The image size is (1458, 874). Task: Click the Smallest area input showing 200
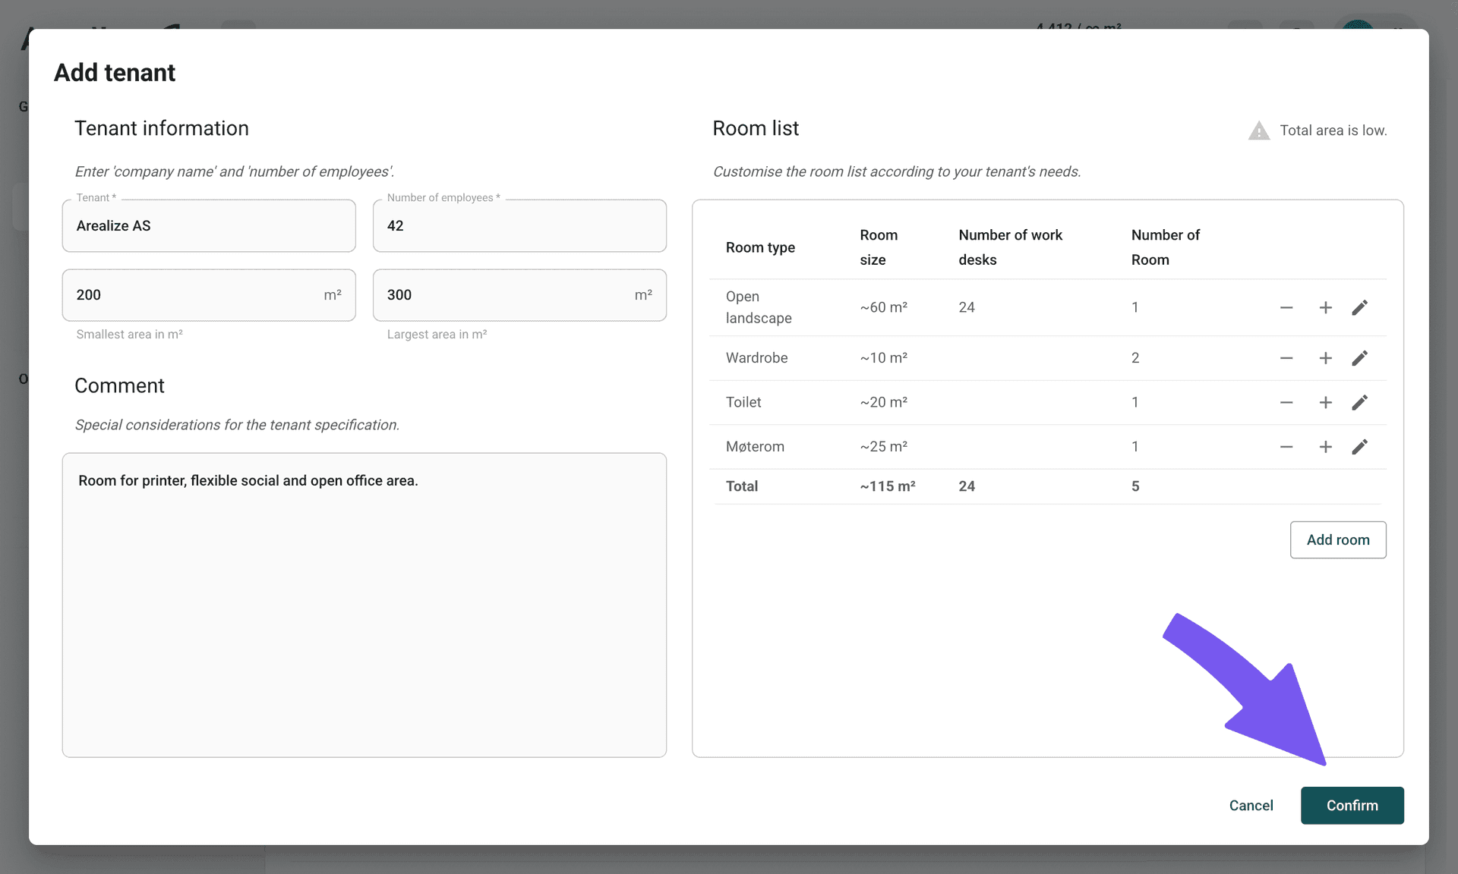coord(209,295)
